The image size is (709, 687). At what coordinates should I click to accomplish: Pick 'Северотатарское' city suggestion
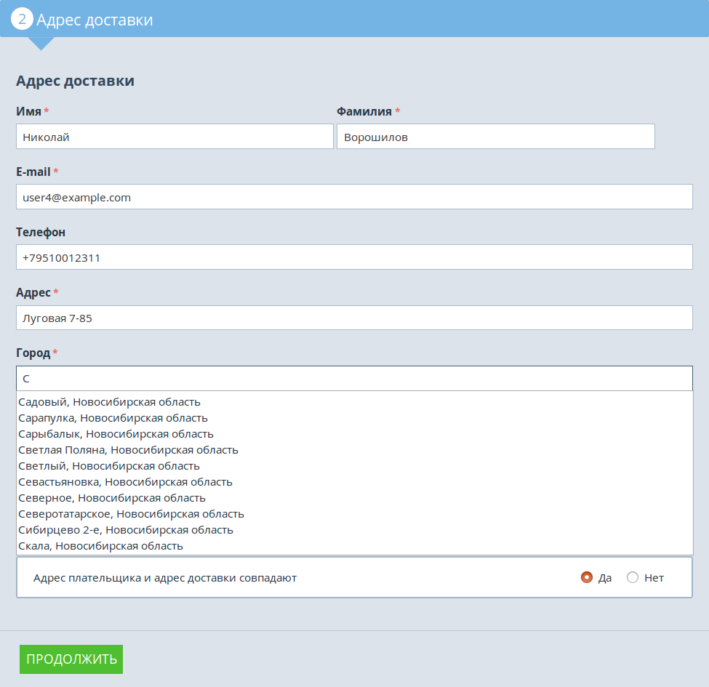click(132, 514)
